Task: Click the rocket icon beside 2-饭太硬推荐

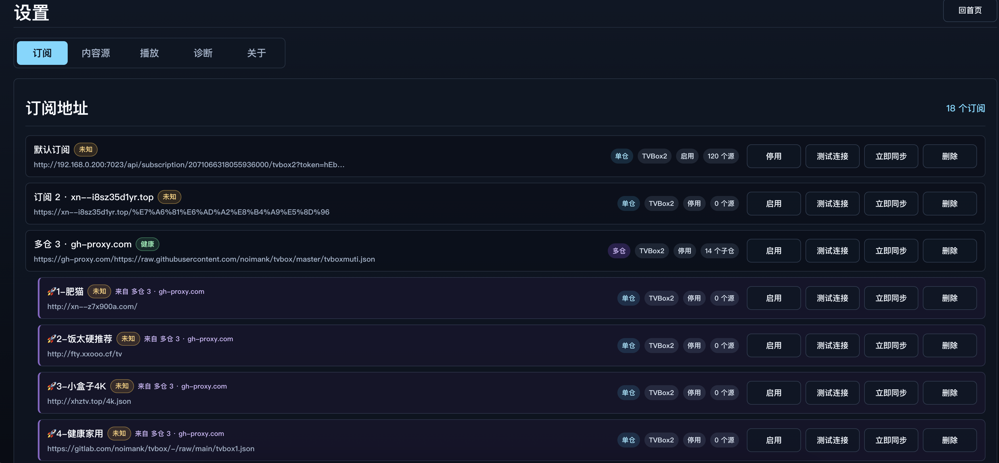Action: pyautogui.click(x=52, y=339)
